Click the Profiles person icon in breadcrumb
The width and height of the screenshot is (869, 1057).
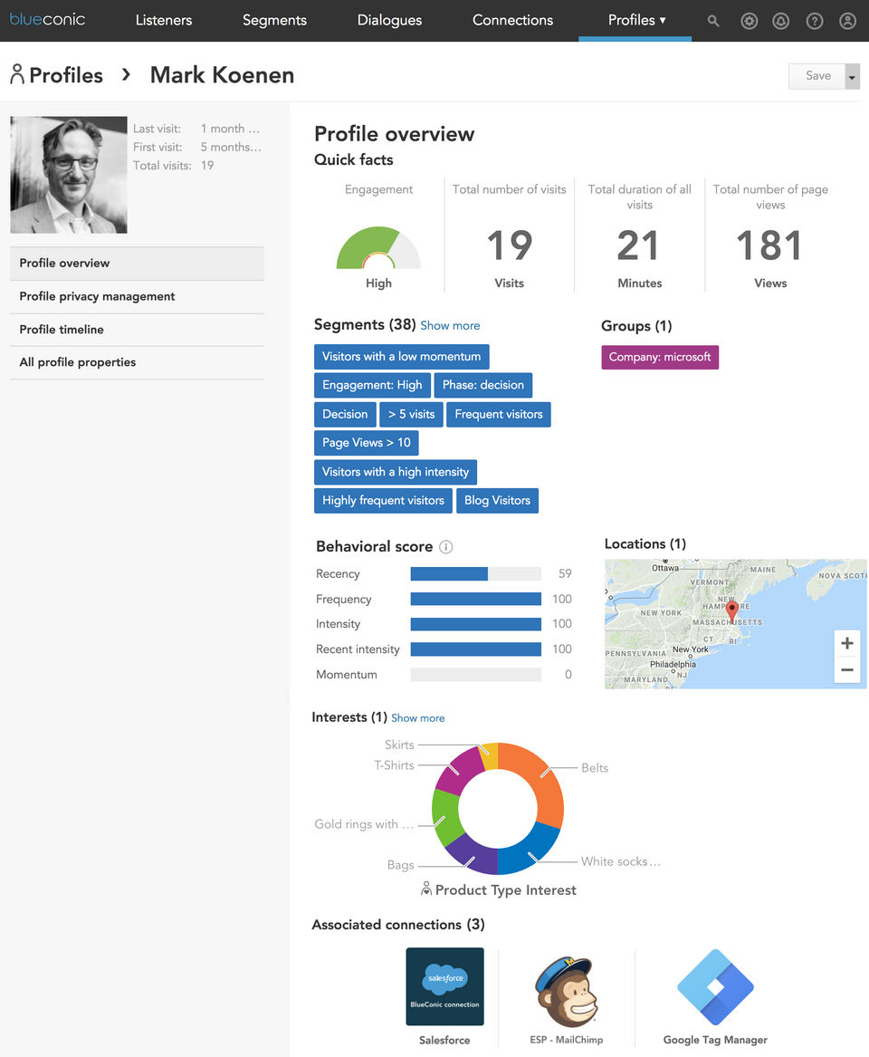(x=17, y=74)
